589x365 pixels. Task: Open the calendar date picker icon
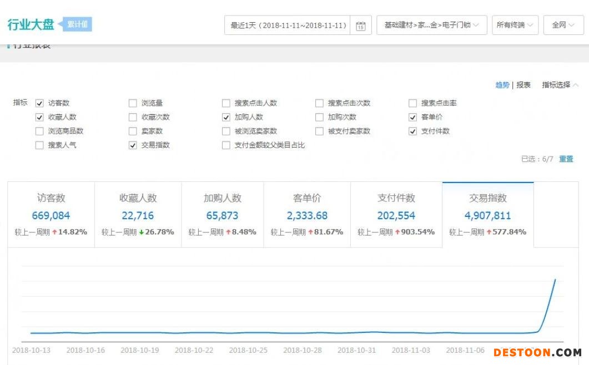pos(361,26)
